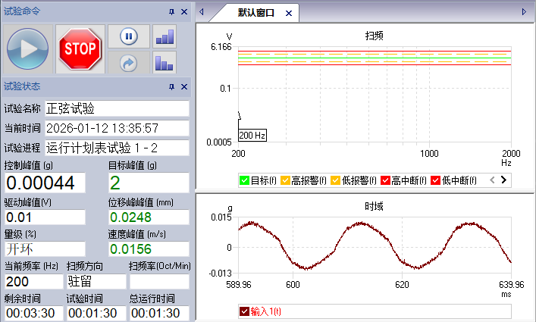Click the curved arrow skip icon
Screen dimensions: 536x322
click(x=128, y=62)
